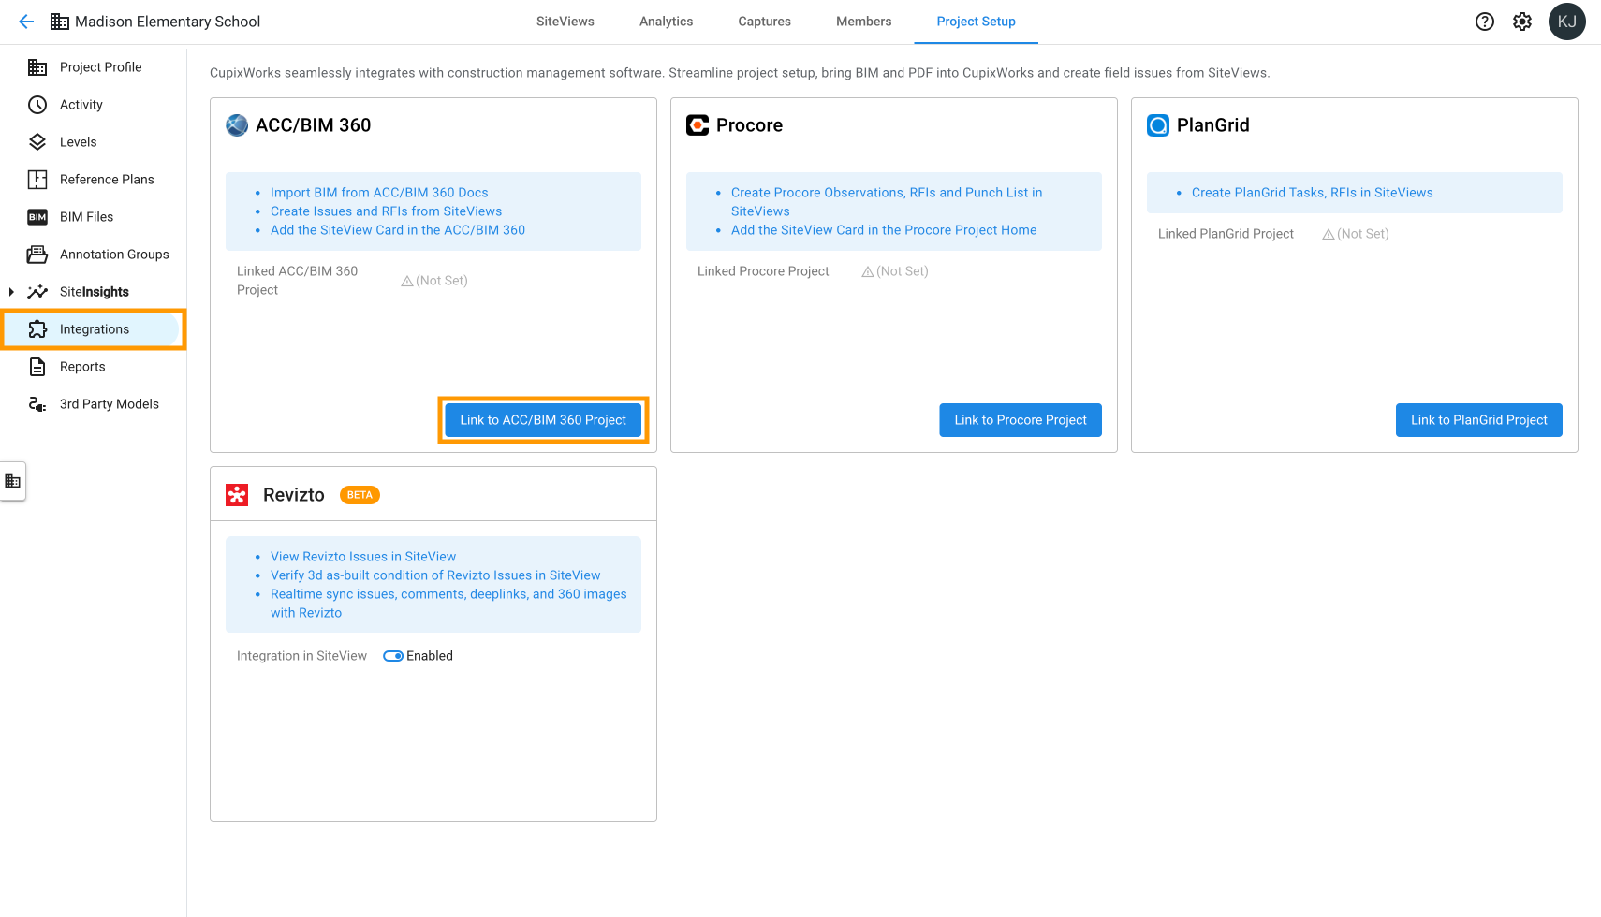The image size is (1601, 917).
Task: Click the Reference Plans floorplan icon
Action: pos(37,180)
